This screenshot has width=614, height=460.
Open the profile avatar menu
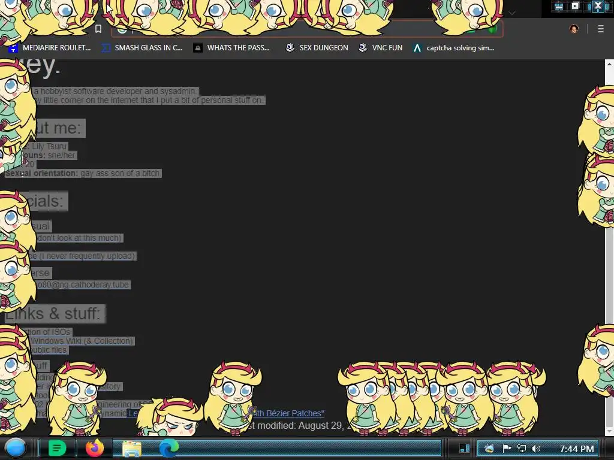tap(574, 29)
